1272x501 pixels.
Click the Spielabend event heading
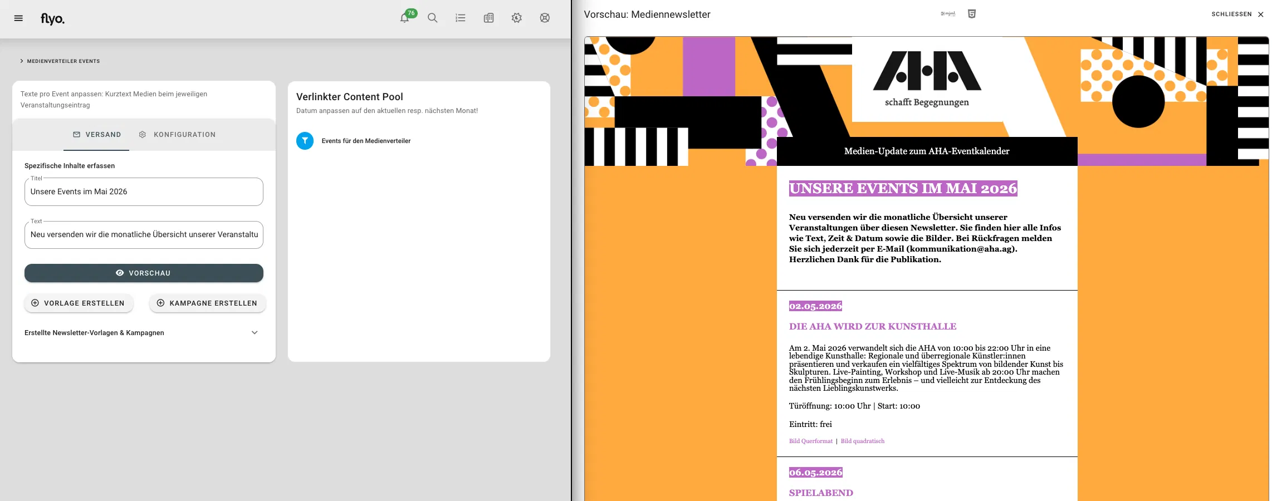coord(821,493)
